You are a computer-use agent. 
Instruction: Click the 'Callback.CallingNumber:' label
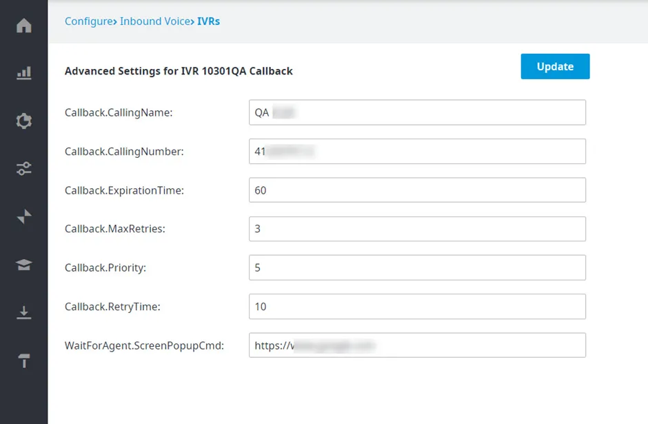click(124, 152)
